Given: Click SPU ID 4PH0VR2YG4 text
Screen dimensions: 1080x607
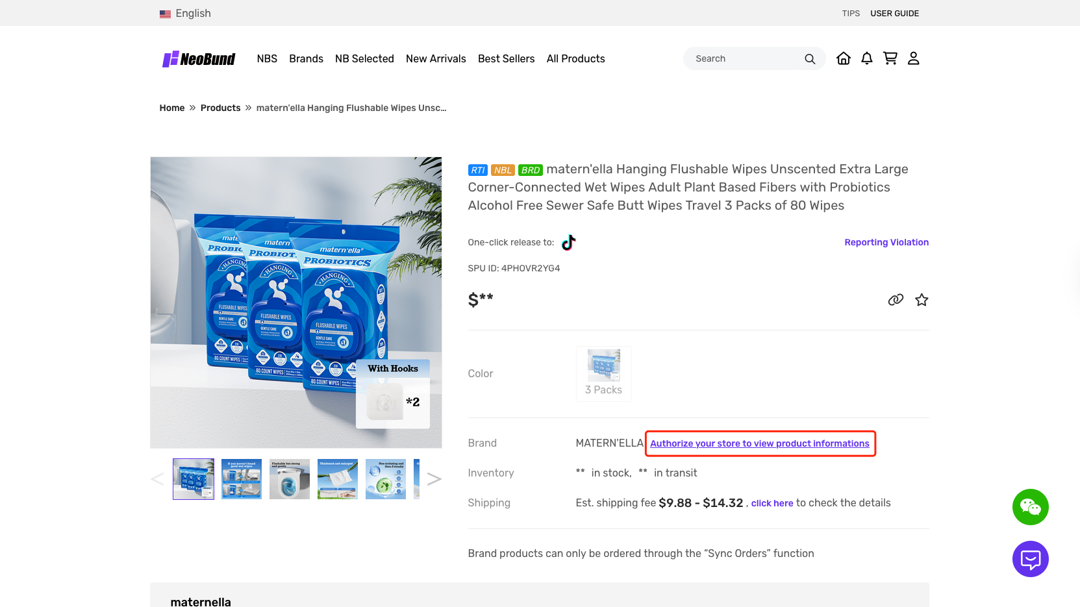Looking at the screenshot, I should click(x=514, y=268).
